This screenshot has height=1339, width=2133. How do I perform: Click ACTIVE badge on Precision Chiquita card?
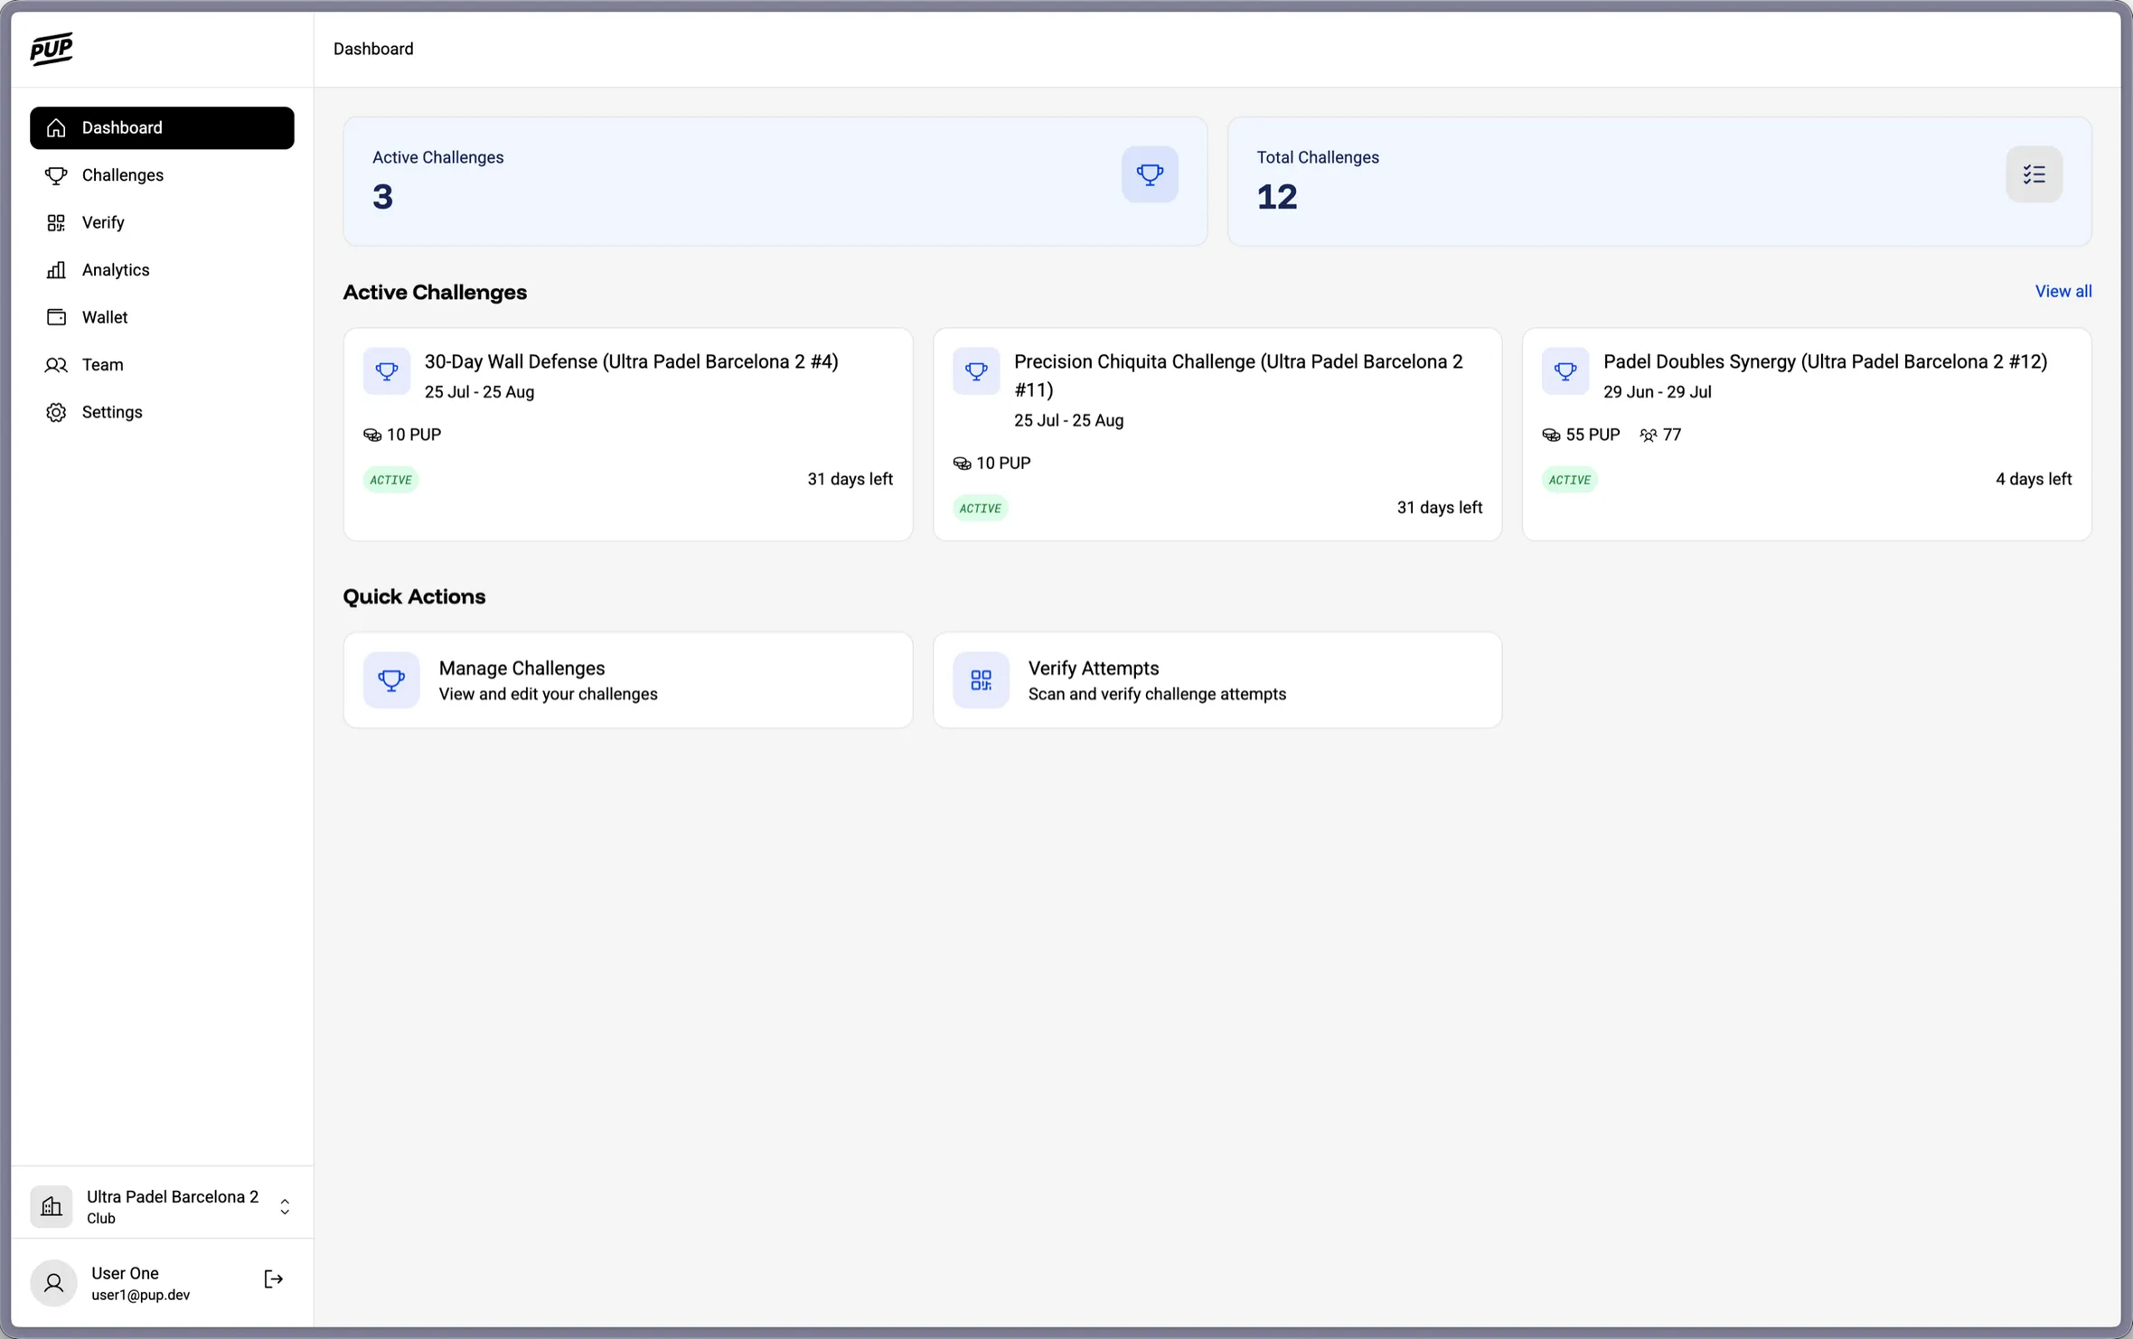tap(981, 509)
